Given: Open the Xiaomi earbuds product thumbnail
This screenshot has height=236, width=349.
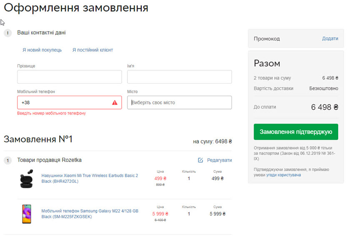Looking at the screenshot, I should (27, 179).
